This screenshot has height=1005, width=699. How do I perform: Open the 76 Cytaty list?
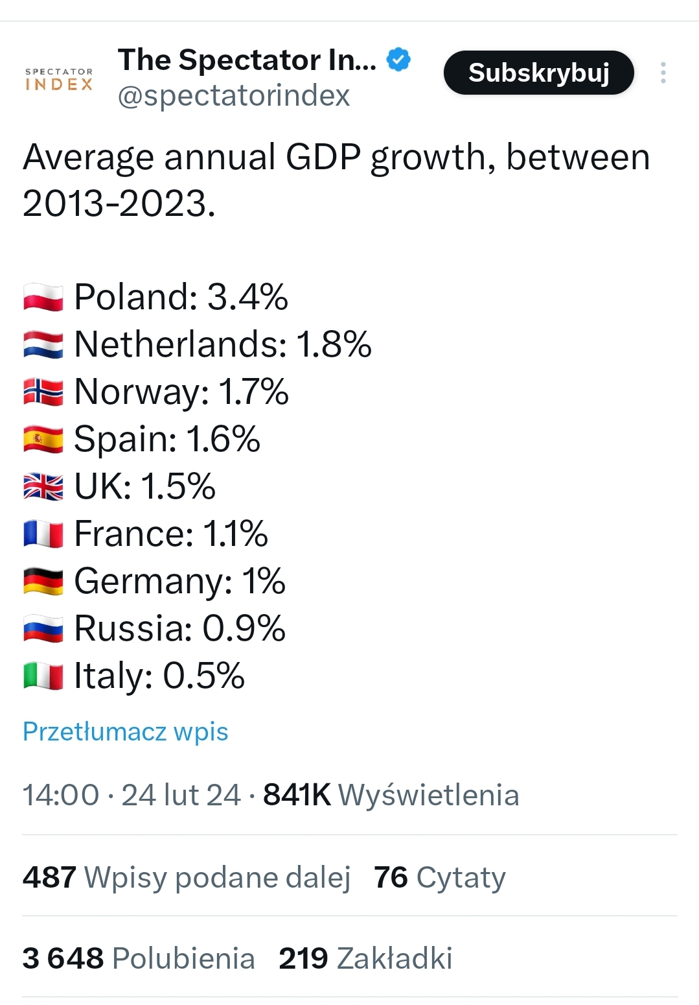pyautogui.click(x=439, y=877)
